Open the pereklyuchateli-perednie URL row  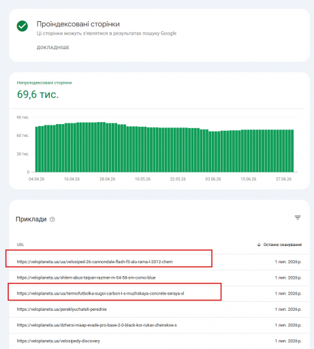click(159, 309)
